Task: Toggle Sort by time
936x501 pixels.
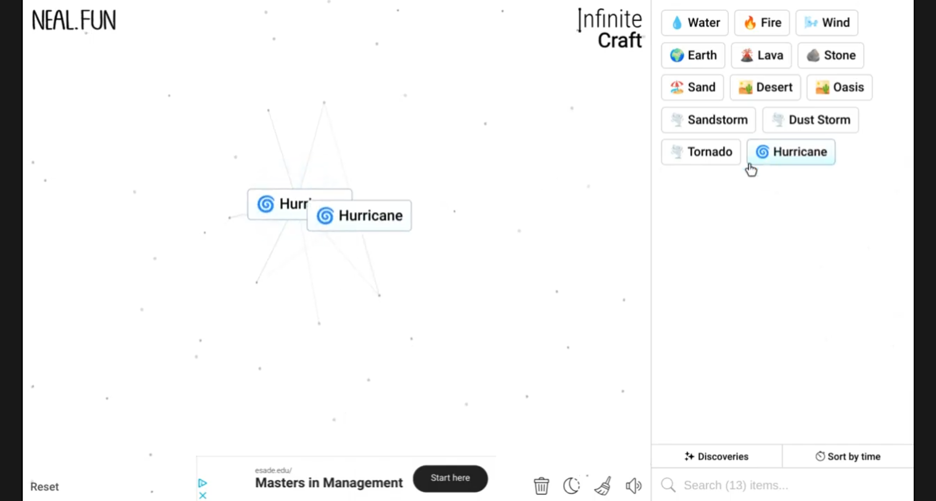Action: (x=848, y=457)
